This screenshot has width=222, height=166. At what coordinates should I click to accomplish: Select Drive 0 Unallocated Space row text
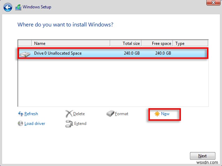coord(58,53)
